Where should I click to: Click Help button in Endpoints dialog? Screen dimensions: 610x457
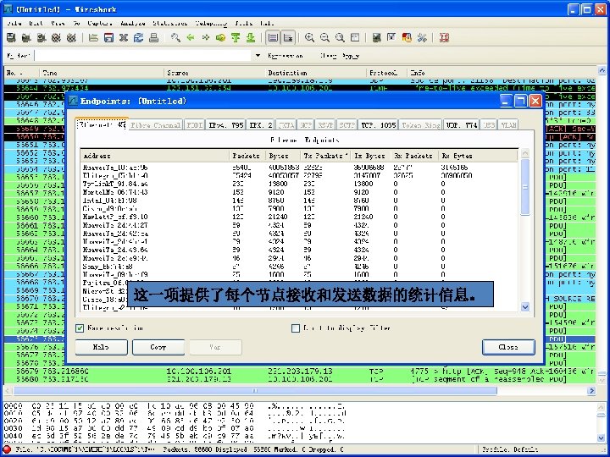(x=101, y=347)
